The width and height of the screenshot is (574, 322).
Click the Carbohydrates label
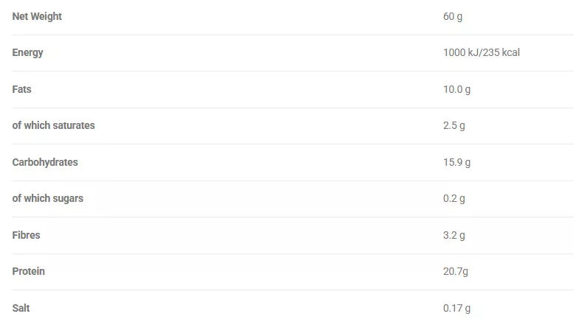[x=45, y=162]
